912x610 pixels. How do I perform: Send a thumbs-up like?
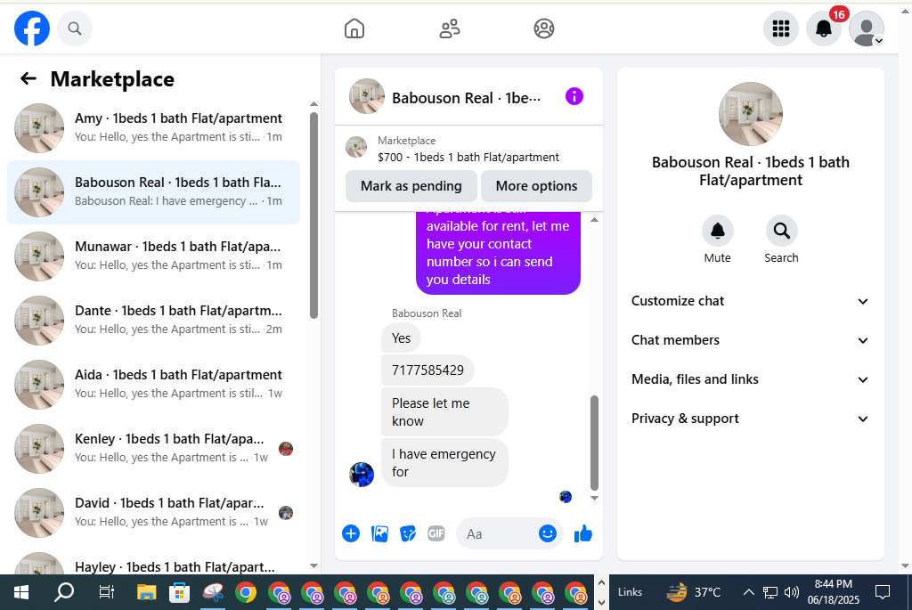pos(582,533)
